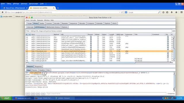Click the '>' next match button
This screenshot has height=103, width=184.
43,94
